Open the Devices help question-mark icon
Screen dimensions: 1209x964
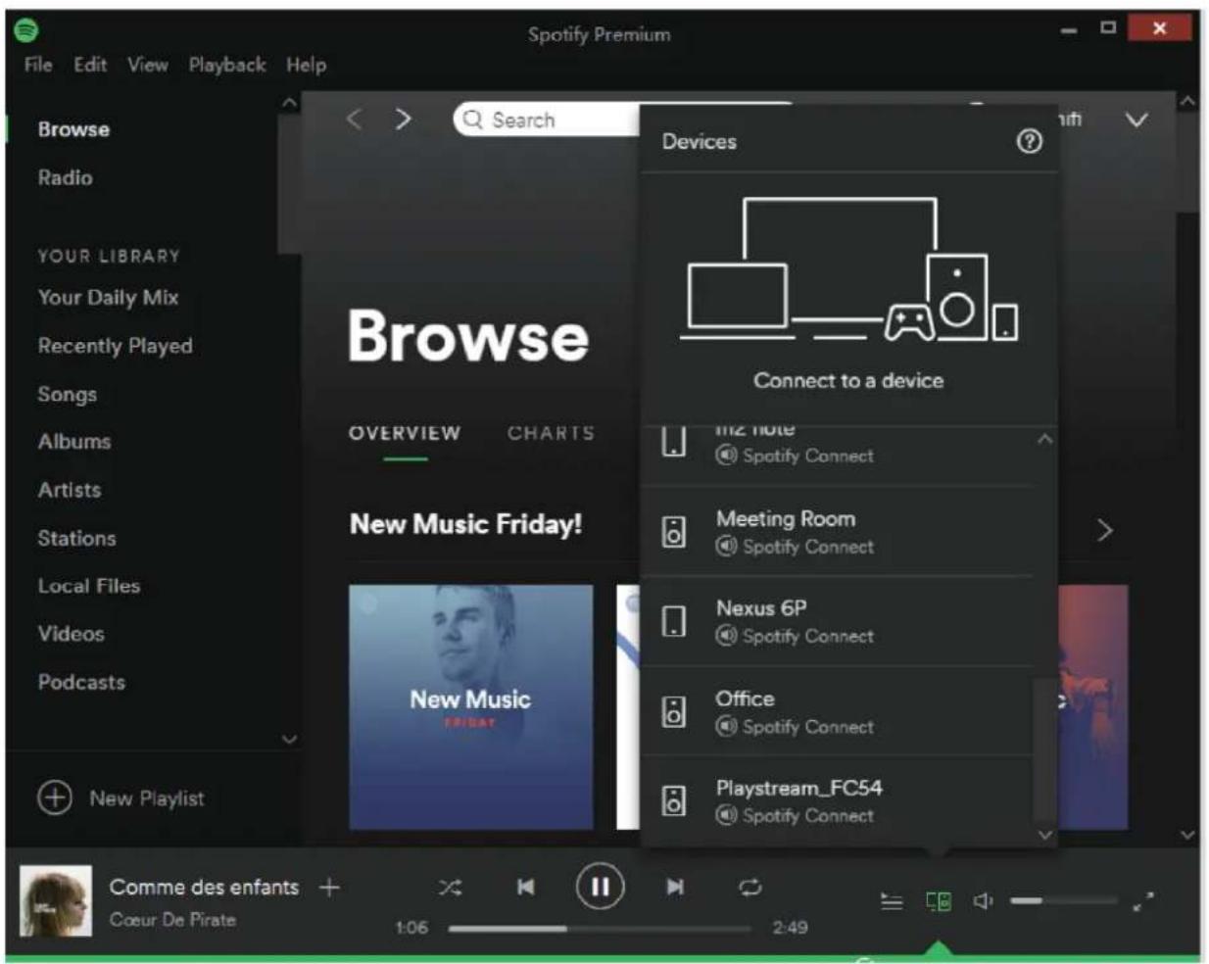pyautogui.click(x=1029, y=141)
